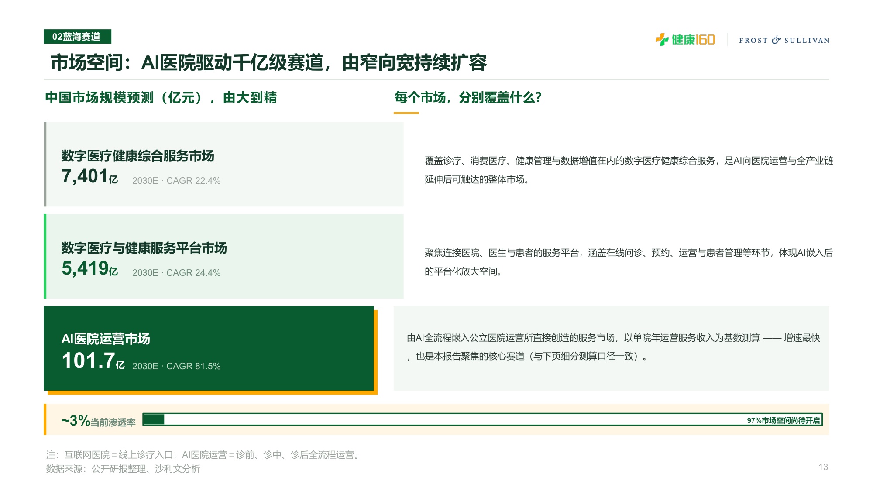Click the 97%市场空间尚待开启 label
Viewport: 873px width, 491px height.
pyautogui.click(x=784, y=420)
